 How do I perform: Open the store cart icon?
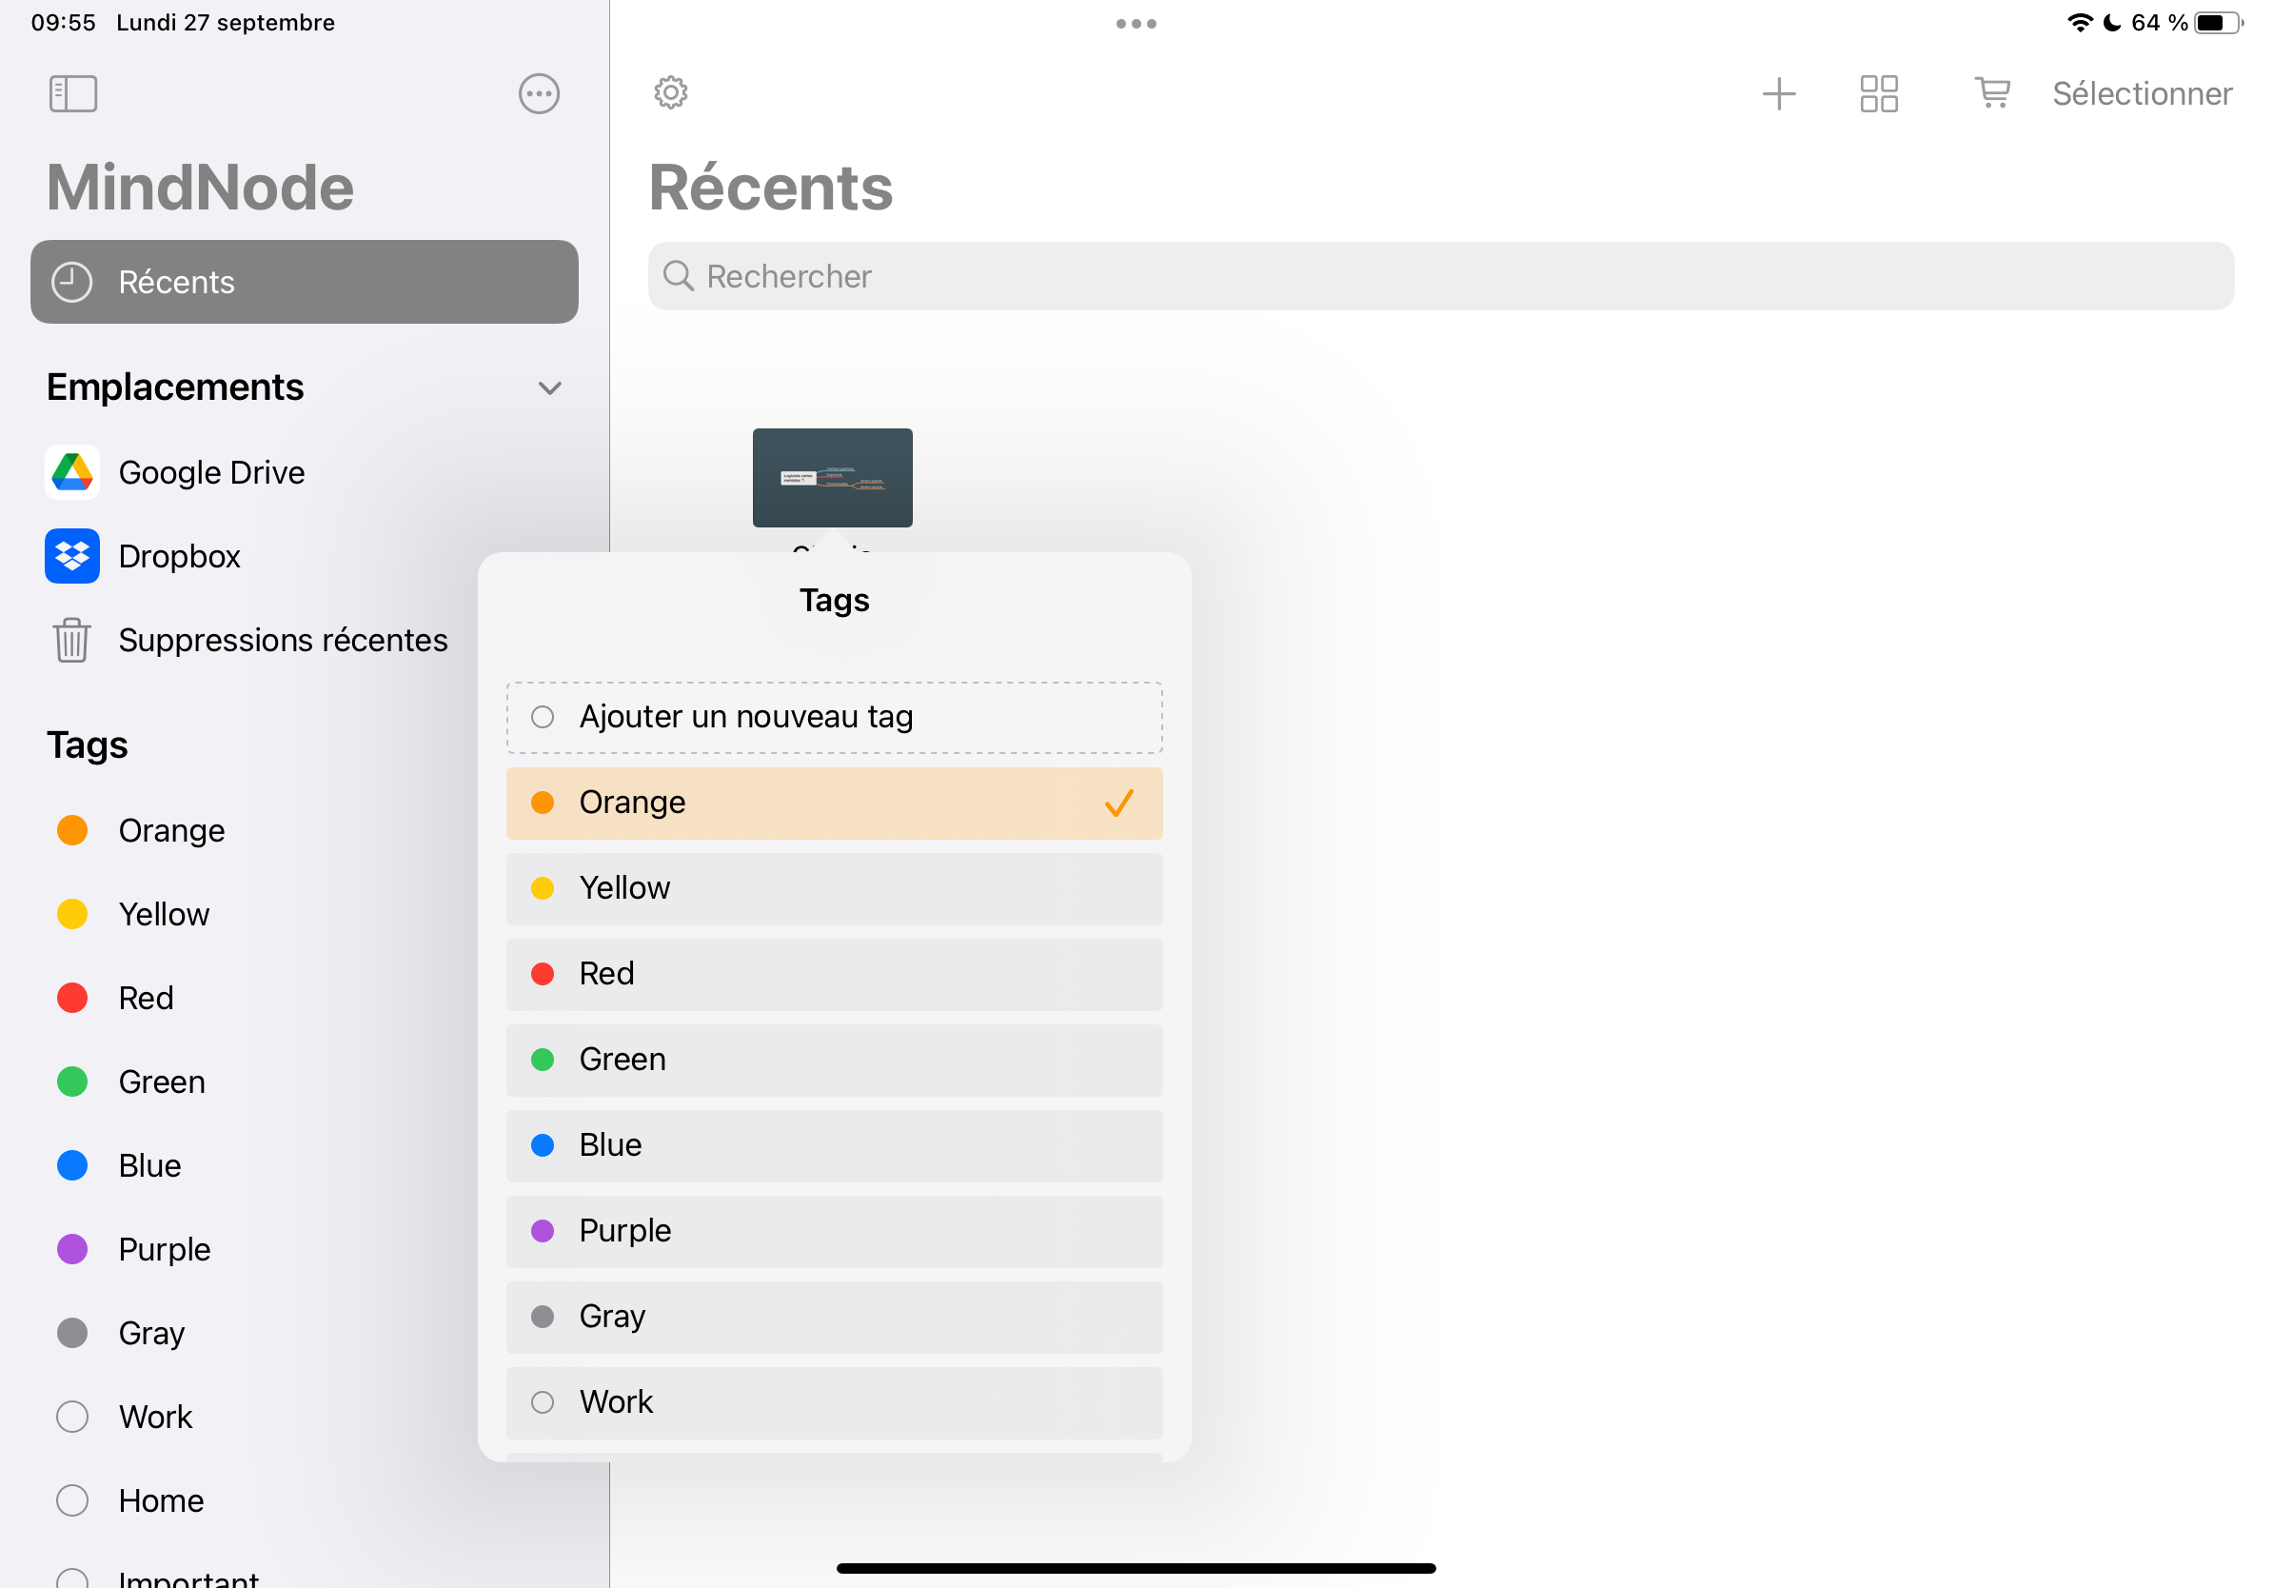click(x=1991, y=93)
